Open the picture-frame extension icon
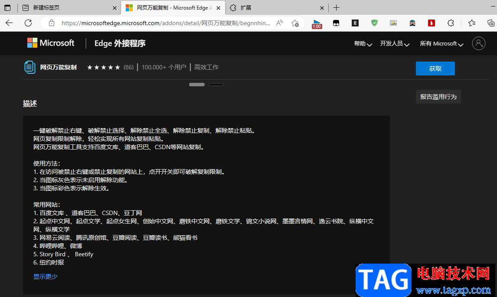This screenshot has width=497, height=297. pyautogui.click(x=393, y=23)
